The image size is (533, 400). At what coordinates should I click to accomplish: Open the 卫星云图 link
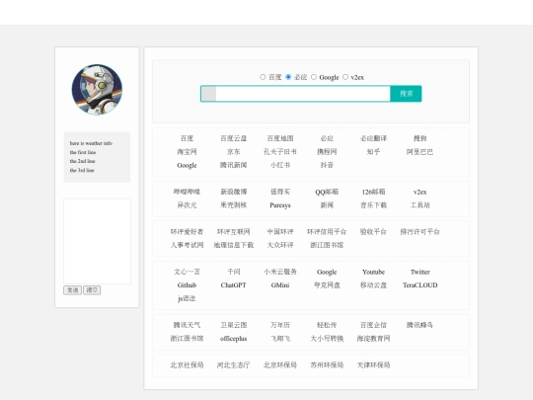(234, 325)
